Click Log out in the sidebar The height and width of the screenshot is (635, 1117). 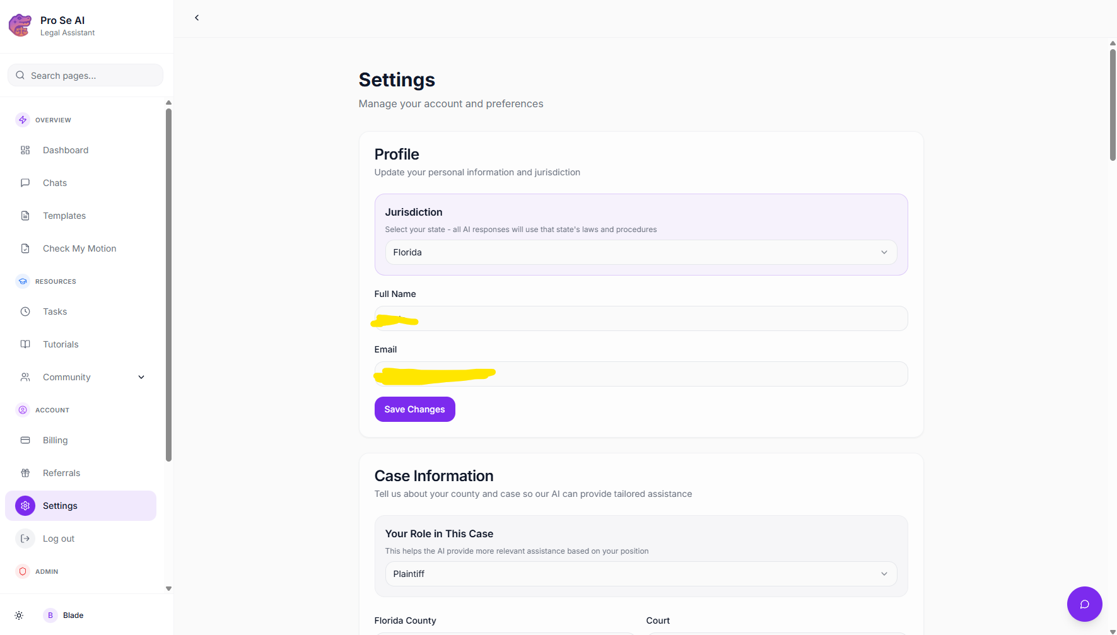(58, 539)
